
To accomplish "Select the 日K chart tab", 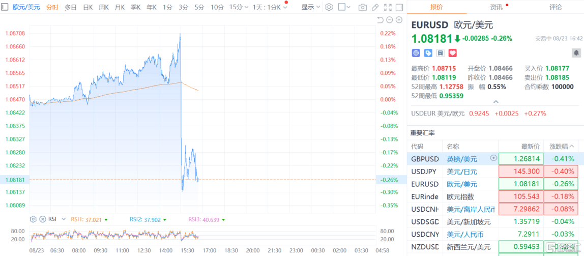I will pyautogui.click(x=87, y=7).
